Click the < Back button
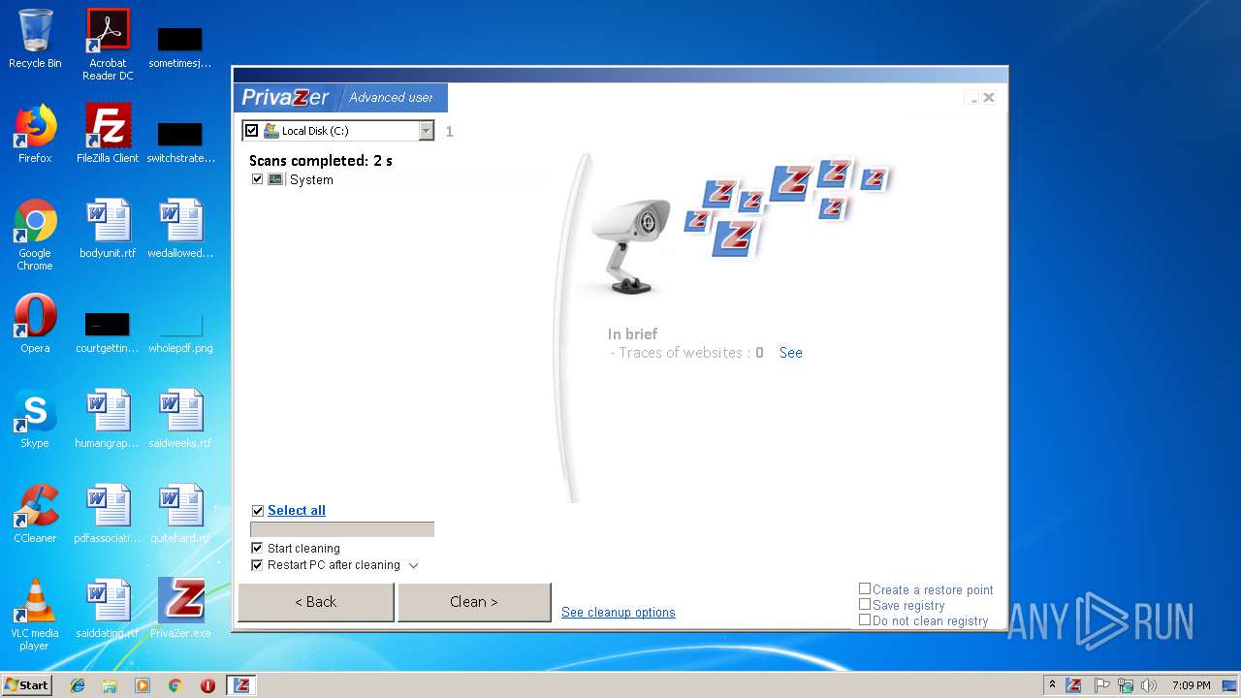Screen dimensions: 1241x698 pos(316,602)
